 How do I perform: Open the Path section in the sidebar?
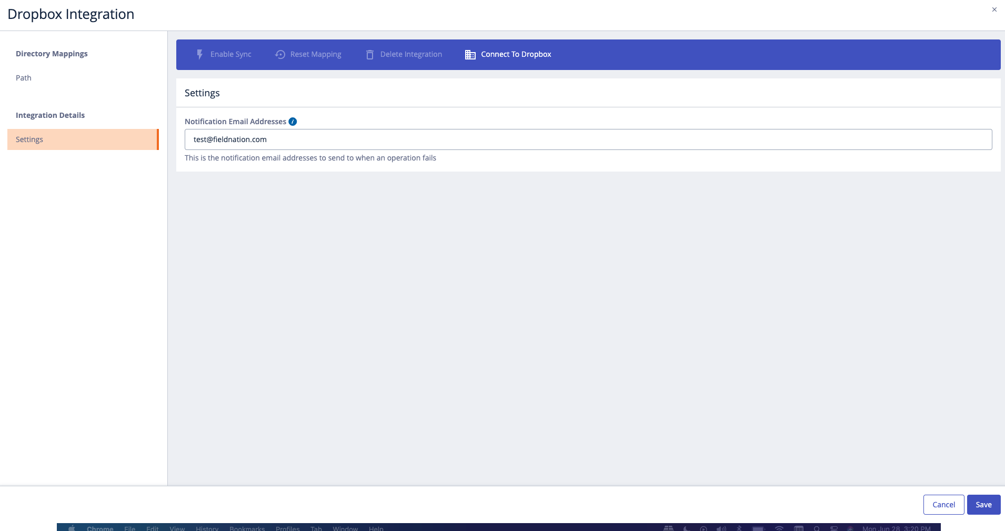click(24, 78)
